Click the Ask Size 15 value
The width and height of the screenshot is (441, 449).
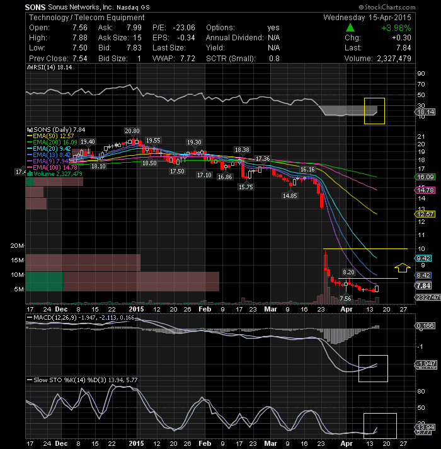tap(137, 38)
